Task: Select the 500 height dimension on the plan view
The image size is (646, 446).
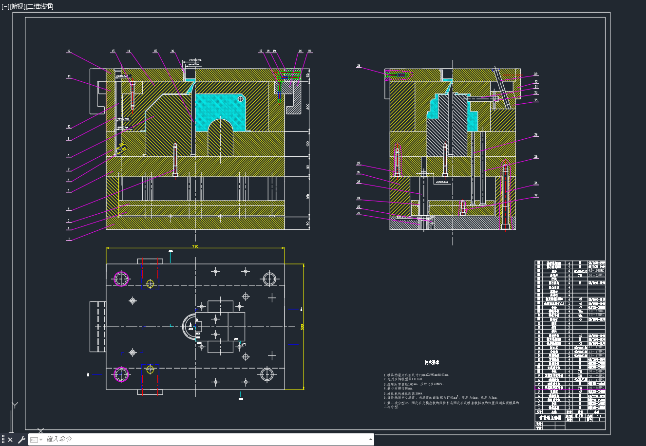Action: [x=302, y=327]
